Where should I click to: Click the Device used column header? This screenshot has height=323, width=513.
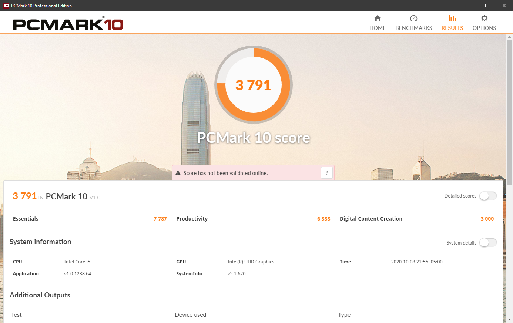pyautogui.click(x=190, y=315)
